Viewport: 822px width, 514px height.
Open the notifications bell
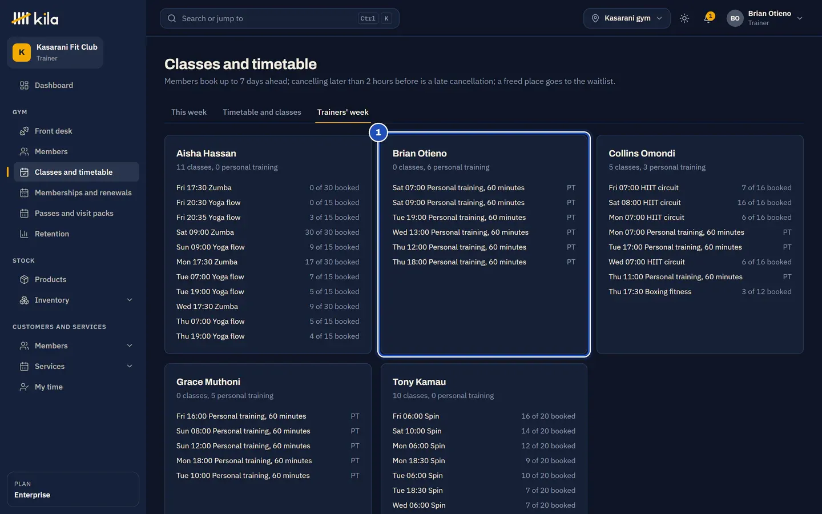coord(708,18)
